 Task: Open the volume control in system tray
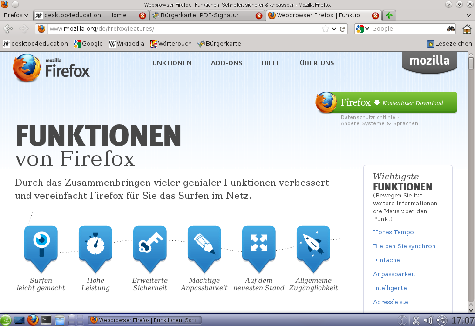pyautogui.click(x=428, y=320)
